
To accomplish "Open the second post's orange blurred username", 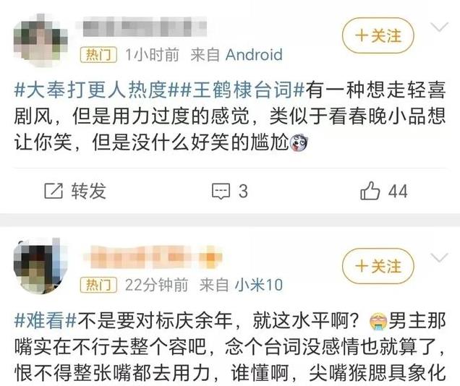I will [153, 257].
